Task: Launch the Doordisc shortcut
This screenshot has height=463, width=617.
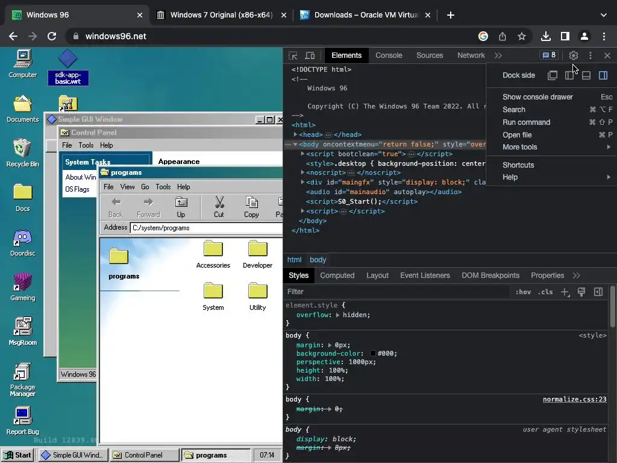Action: coord(22,242)
